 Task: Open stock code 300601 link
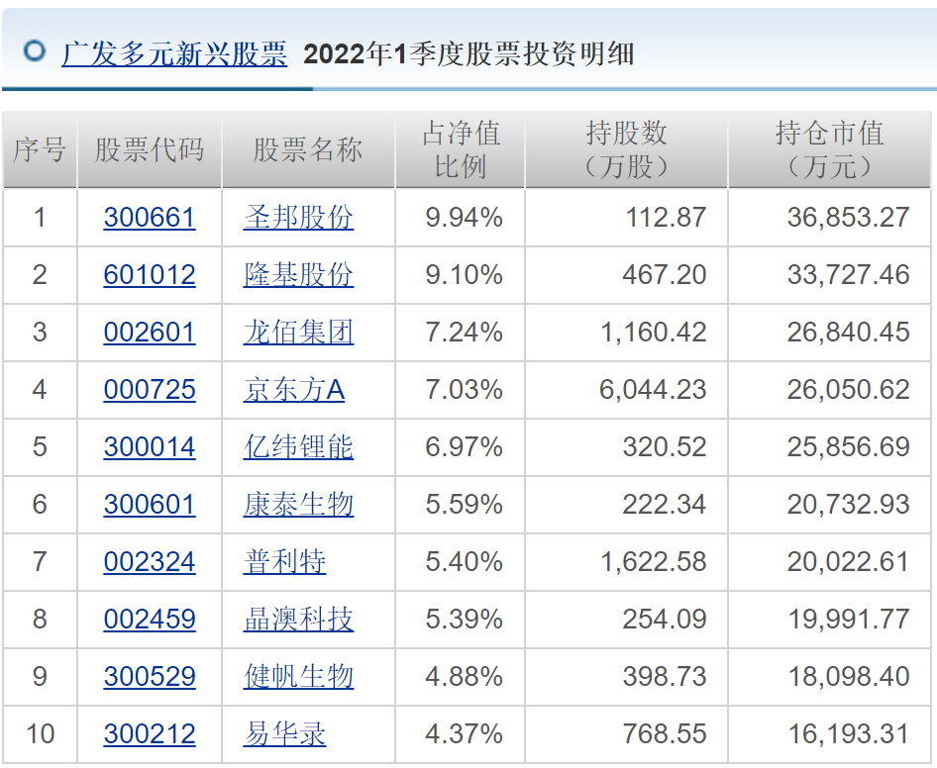pyautogui.click(x=150, y=504)
